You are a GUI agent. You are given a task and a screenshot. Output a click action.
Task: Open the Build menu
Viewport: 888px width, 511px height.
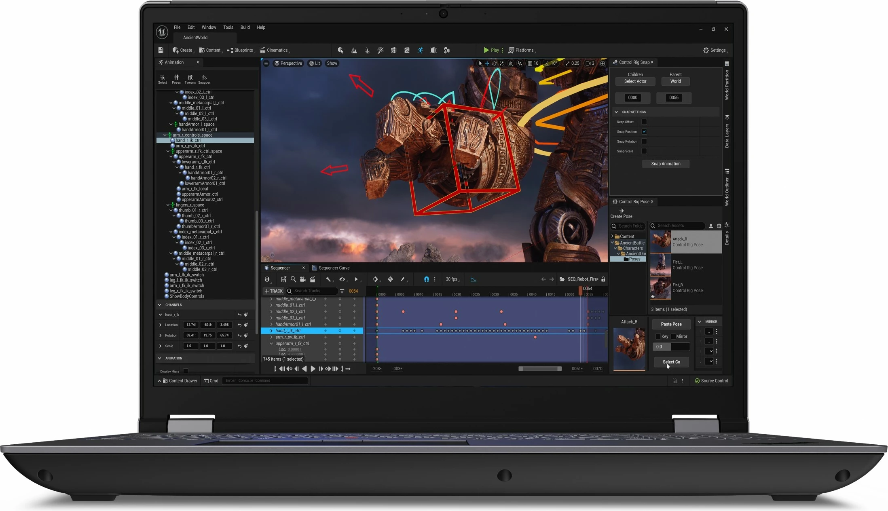click(x=245, y=27)
